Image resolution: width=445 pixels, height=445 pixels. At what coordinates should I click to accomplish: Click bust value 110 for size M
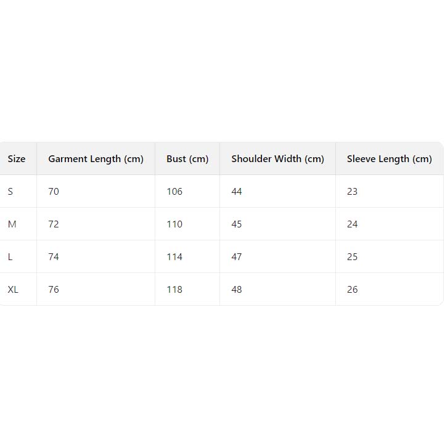(174, 224)
